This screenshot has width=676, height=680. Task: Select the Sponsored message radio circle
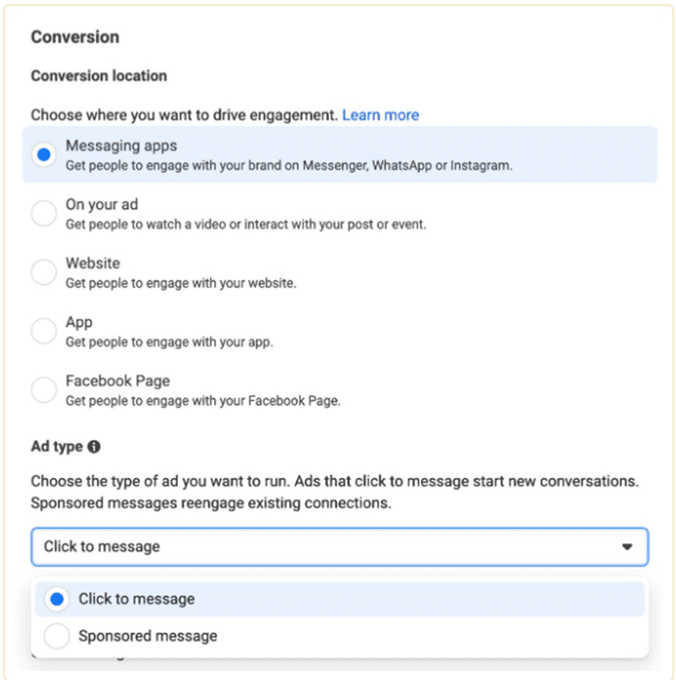click(x=56, y=636)
